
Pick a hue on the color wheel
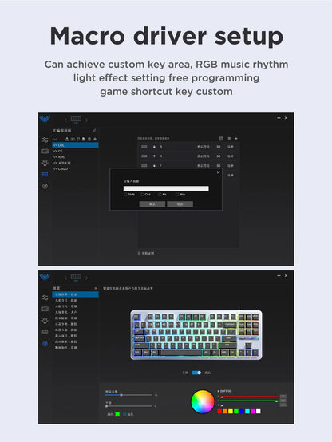[203, 401]
